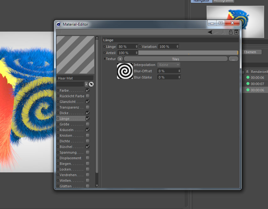The width and height of the screenshot is (268, 209).
Task: Click the keyframe dot next to Variation
Action: [140, 47]
